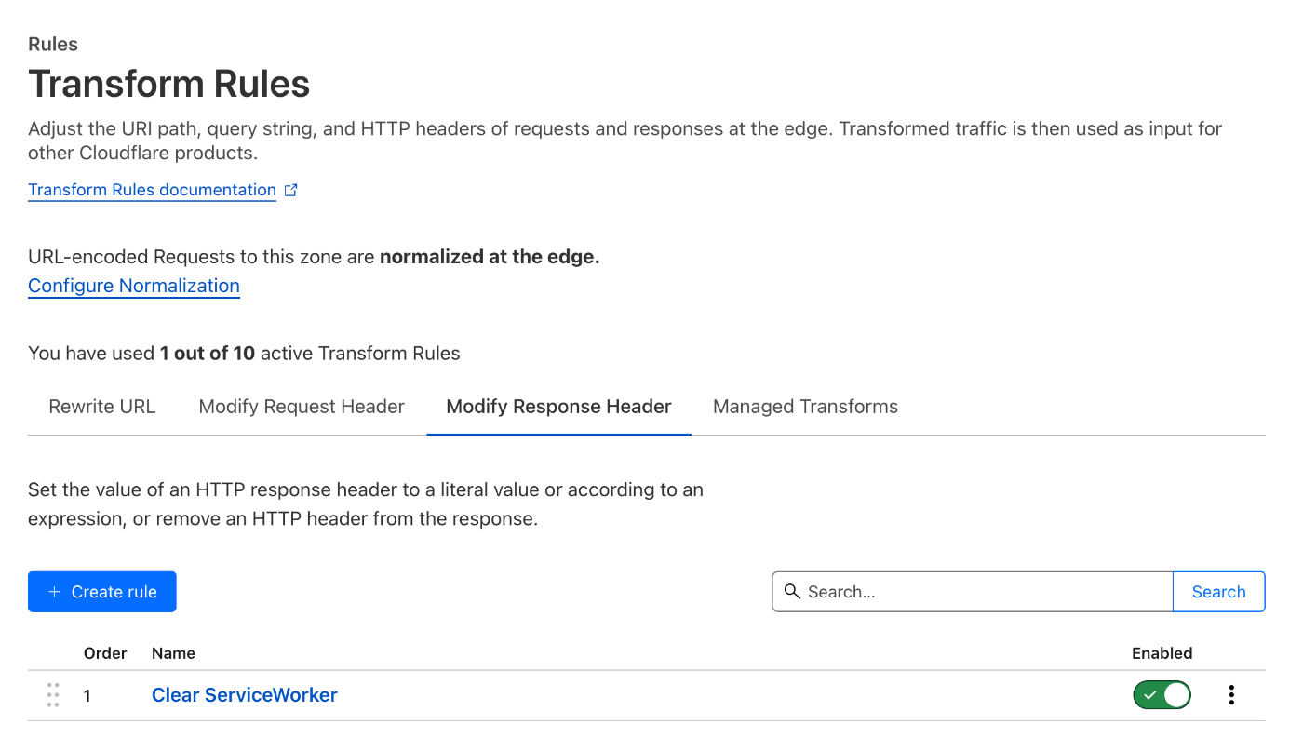Viewport: 1303px width, 751px height.
Task: Open the Configure Normalization link
Action: (x=134, y=286)
